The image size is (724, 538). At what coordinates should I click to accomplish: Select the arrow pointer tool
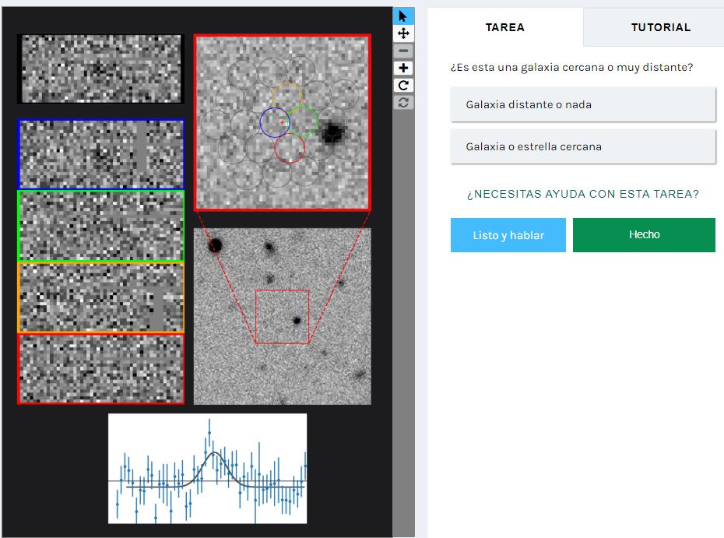403,16
